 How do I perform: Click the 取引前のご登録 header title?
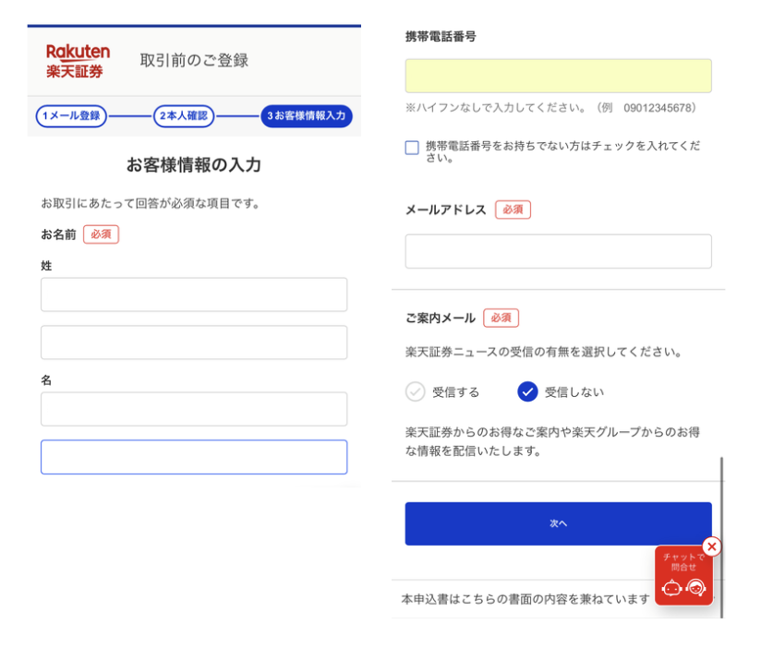pos(194,61)
